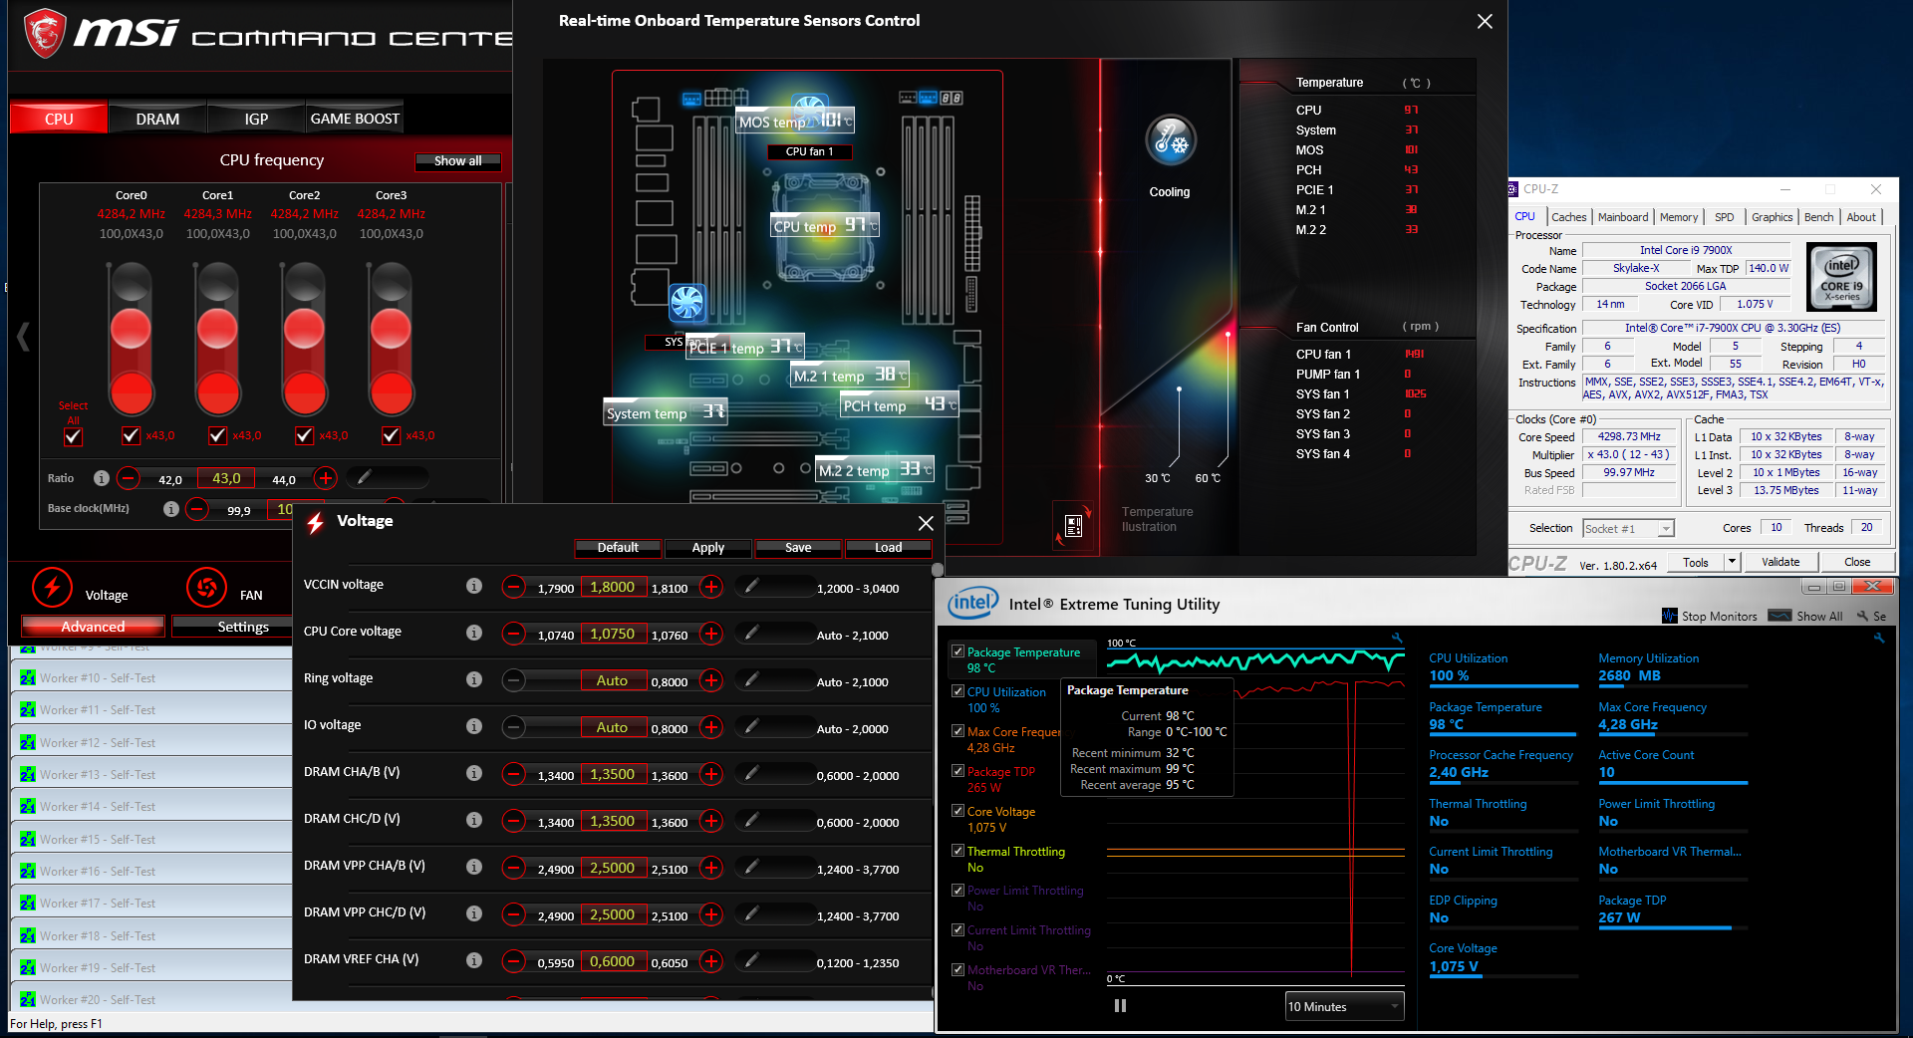Screen dimensions: 1913x1038
Task: Click the Default button in Voltage panel
Action: tap(618, 548)
